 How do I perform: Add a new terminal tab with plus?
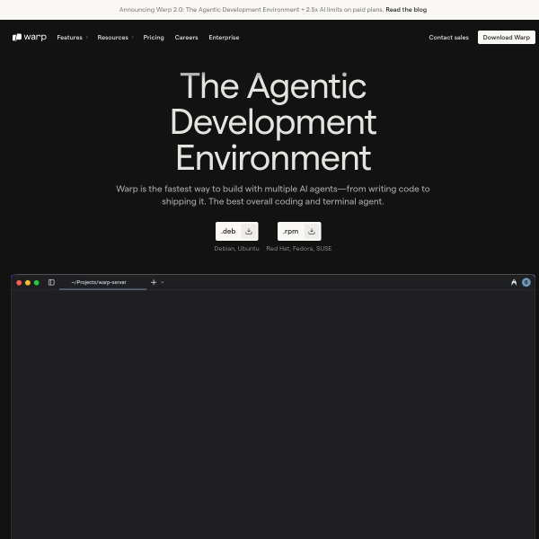click(153, 282)
